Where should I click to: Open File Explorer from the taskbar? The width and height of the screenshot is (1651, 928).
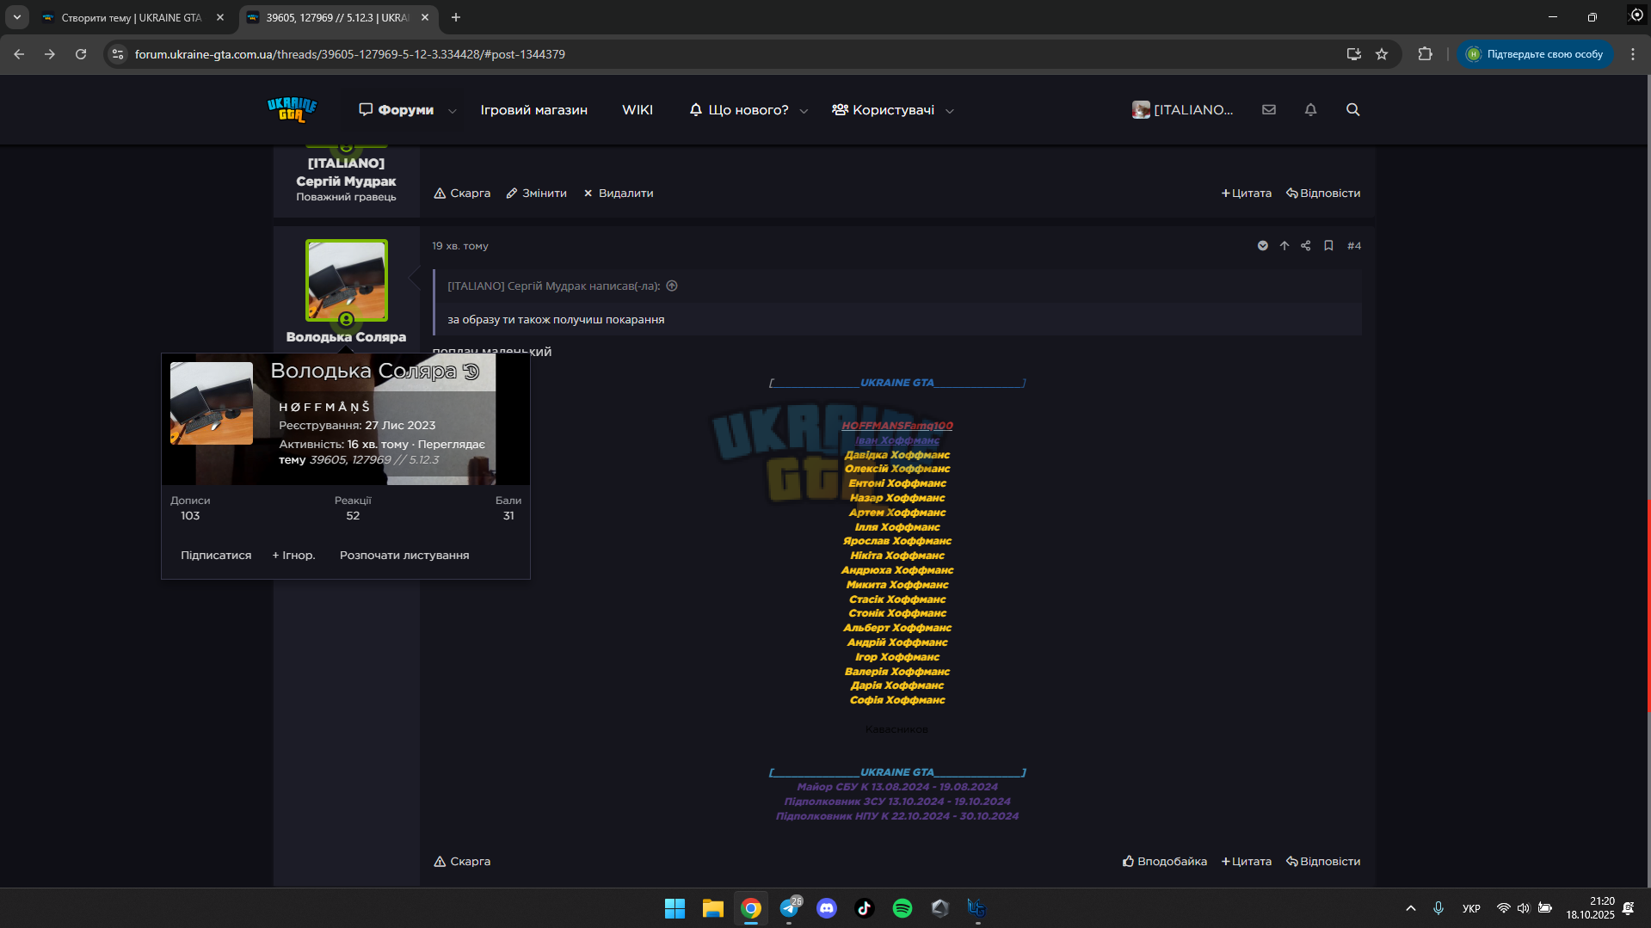pyautogui.click(x=713, y=908)
